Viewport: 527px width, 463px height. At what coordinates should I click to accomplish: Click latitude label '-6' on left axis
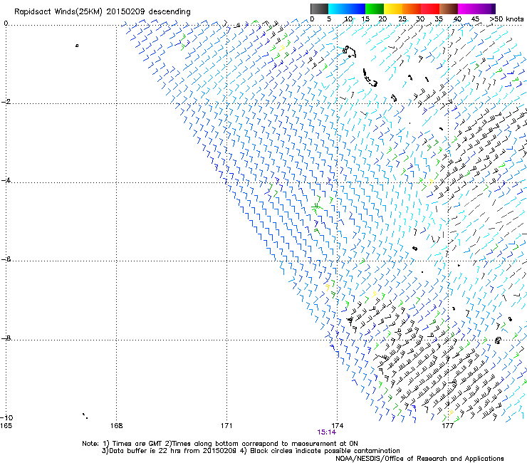pos(6,259)
